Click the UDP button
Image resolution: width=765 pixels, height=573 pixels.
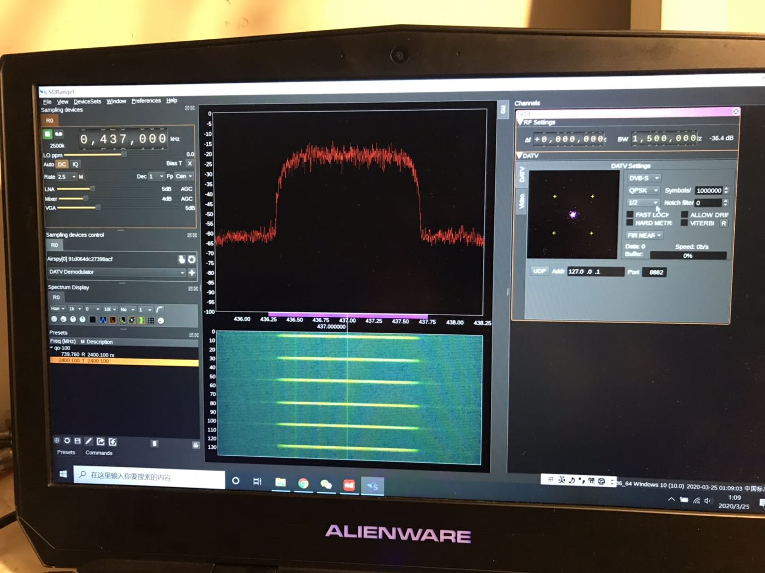[540, 271]
